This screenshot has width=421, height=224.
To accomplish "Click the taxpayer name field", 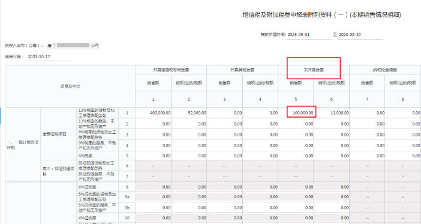I will 73,46.
